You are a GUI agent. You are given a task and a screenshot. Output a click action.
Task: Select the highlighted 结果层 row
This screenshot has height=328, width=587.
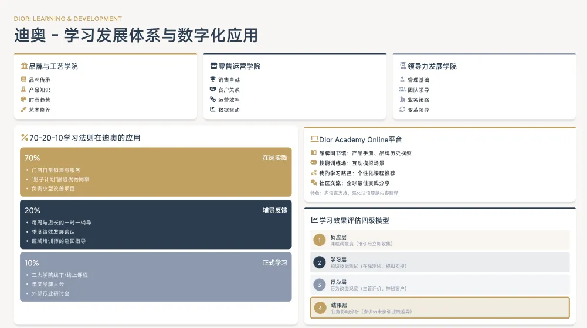(x=440, y=308)
